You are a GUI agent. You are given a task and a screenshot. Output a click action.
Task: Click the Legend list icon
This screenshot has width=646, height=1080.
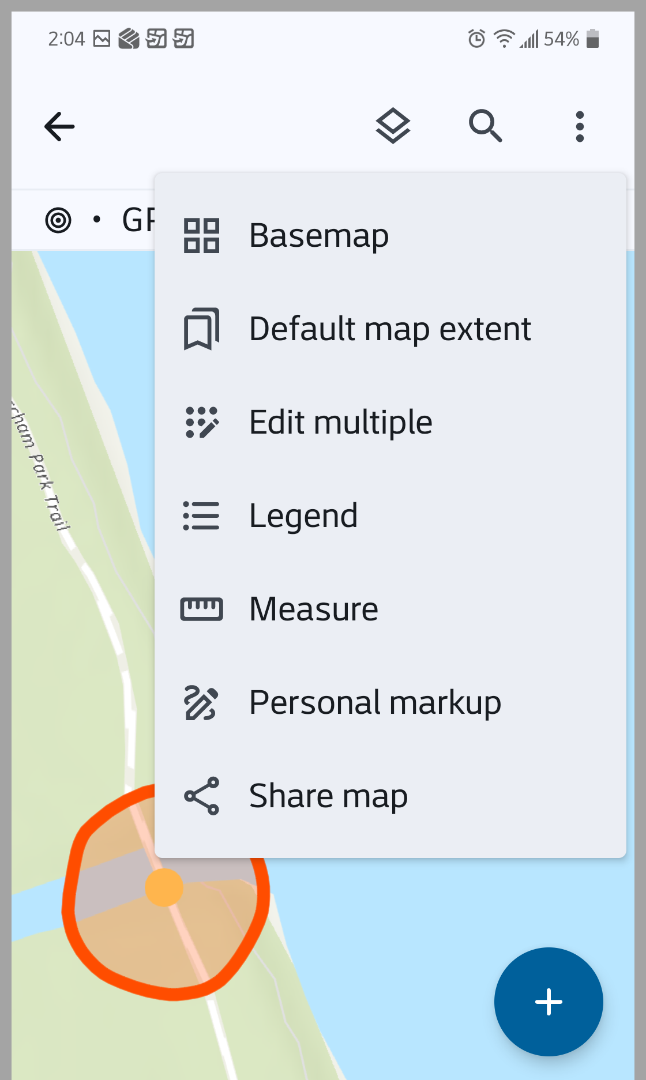201,515
